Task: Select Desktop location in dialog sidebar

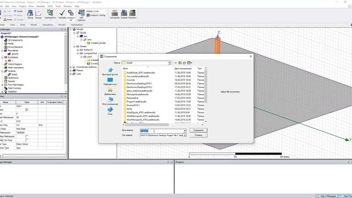Action: point(110,81)
